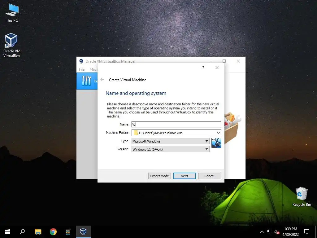Click the Next button

pos(185,176)
